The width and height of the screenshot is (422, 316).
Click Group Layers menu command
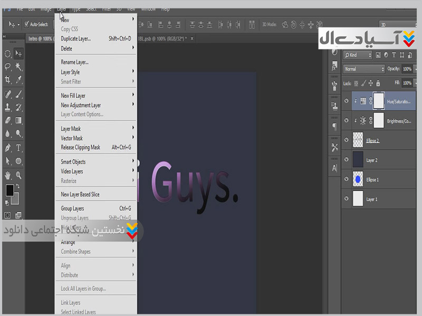coord(72,209)
